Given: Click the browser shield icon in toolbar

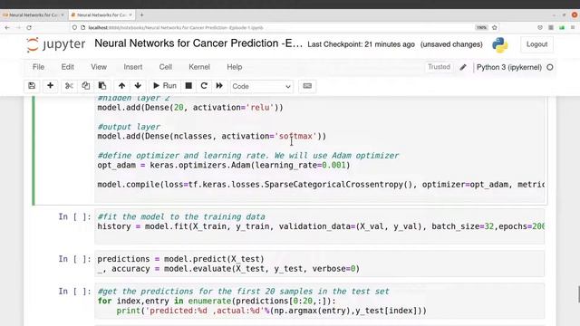Looking at the screenshot, I should coord(540,28).
